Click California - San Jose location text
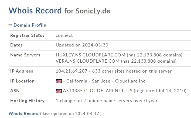This screenshot has height=118, width=191. click(88, 81)
